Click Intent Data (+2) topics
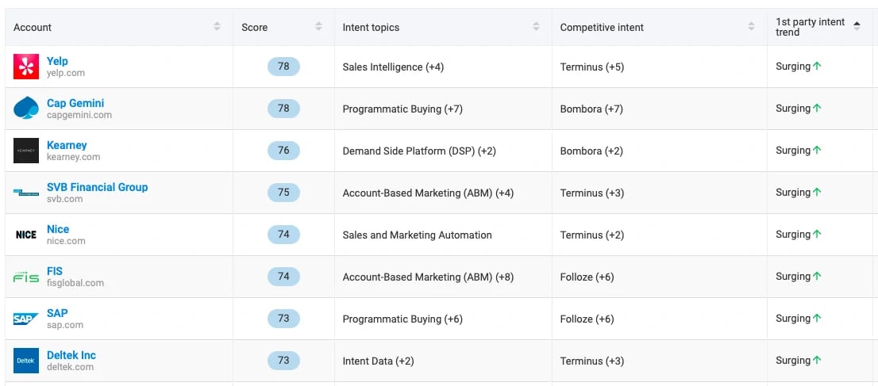The image size is (878, 386). [378, 361]
